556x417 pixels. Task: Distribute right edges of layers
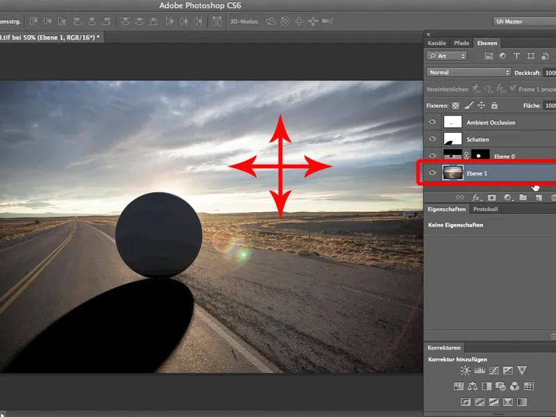(x=198, y=22)
